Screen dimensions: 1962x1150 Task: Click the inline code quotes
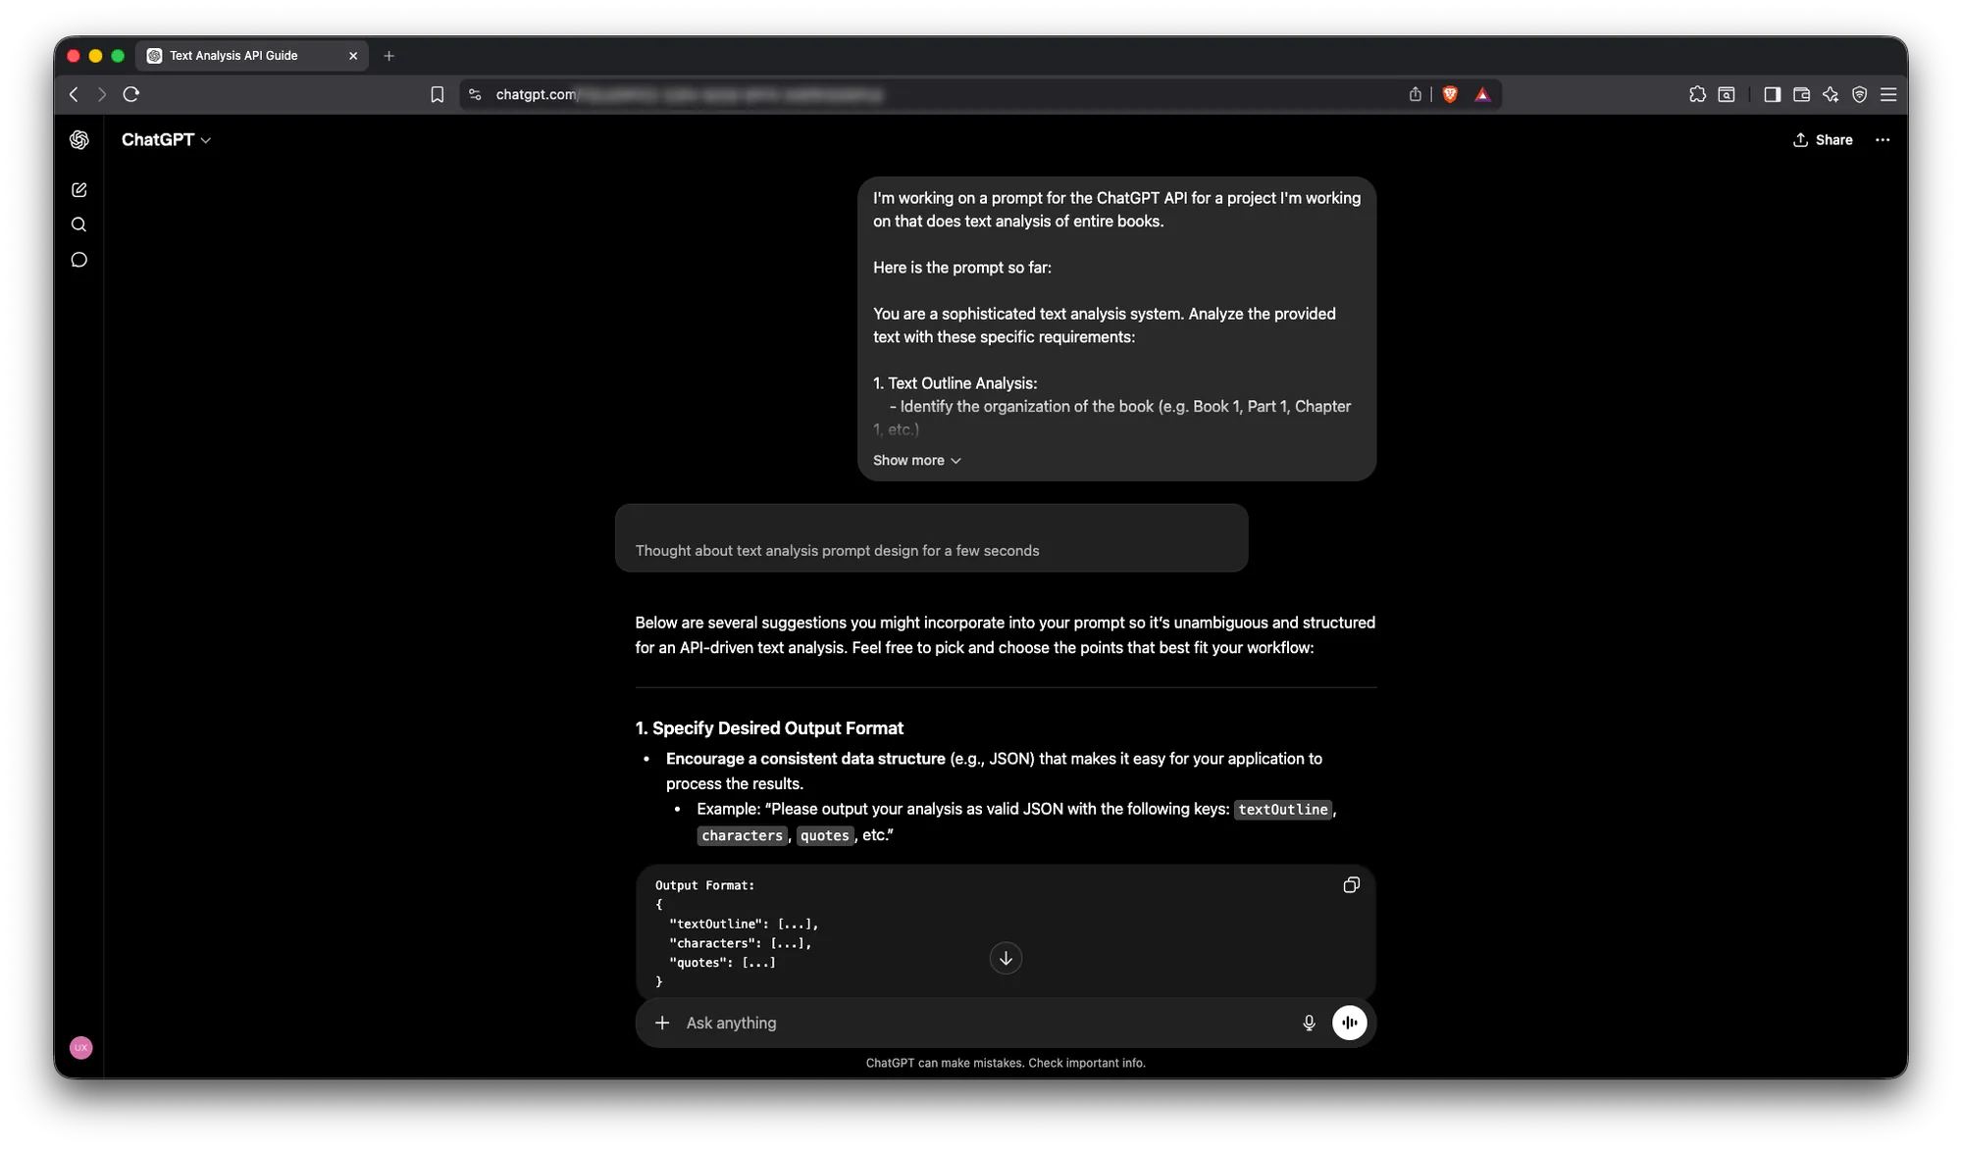coord(824,835)
